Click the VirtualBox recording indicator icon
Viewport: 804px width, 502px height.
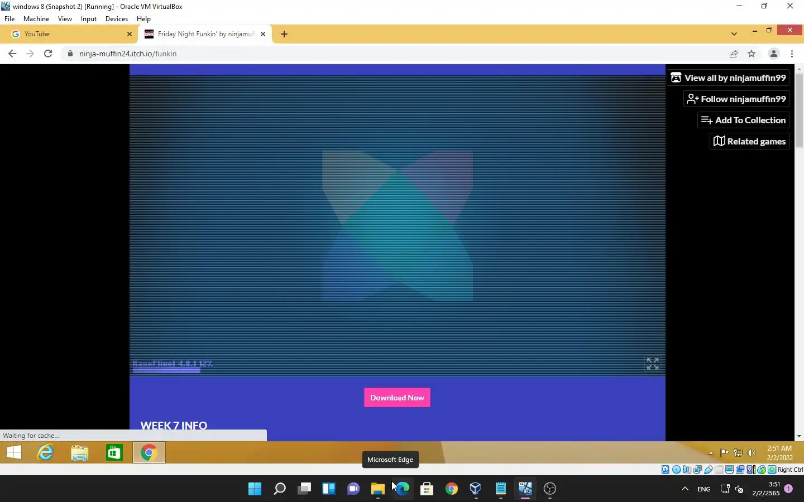(740, 470)
